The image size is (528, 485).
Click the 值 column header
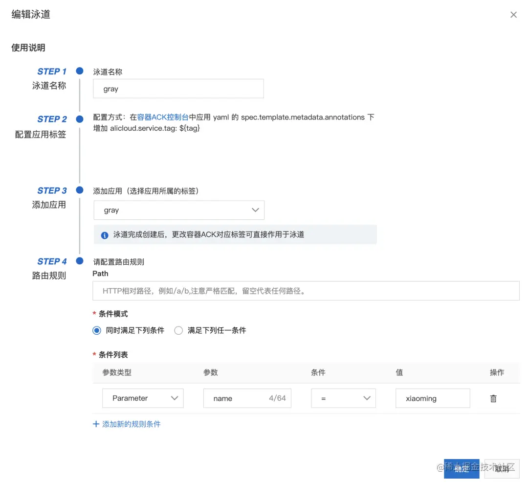point(399,372)
